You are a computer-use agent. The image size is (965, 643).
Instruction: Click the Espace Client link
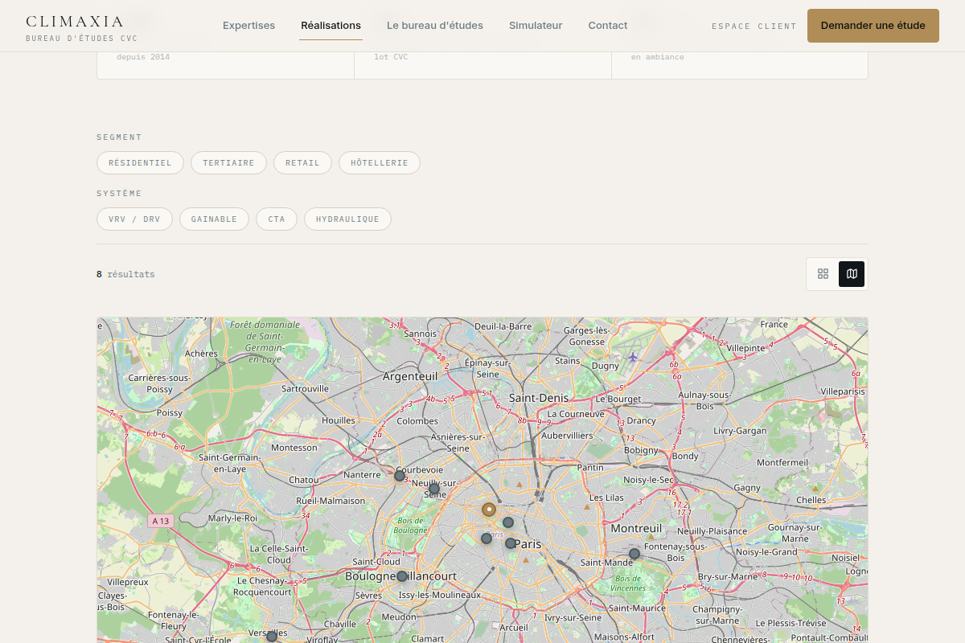click(754, 27)
